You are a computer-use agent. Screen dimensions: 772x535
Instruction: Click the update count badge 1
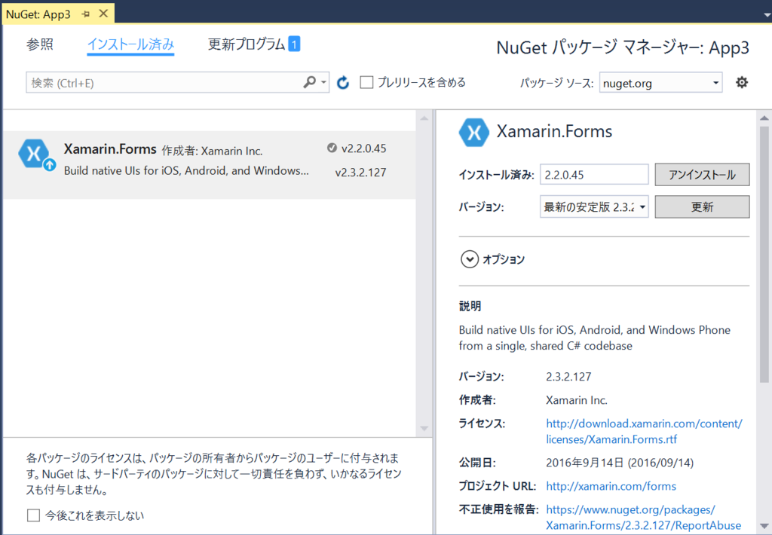click(x=294, y=44)
